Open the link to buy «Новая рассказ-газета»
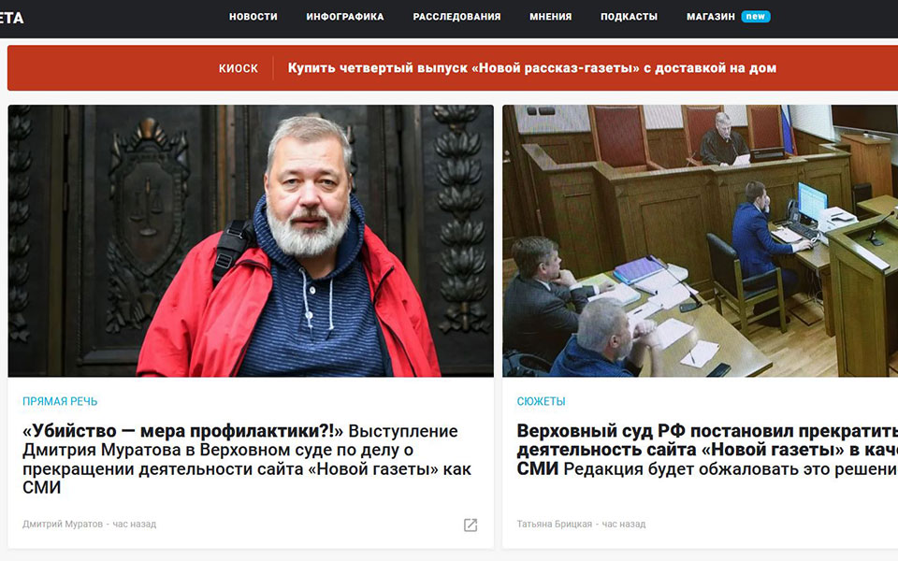This screenshot has height=561, width=898. 531,68
